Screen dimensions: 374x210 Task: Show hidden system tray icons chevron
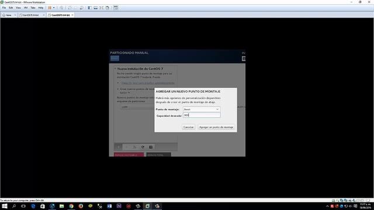click(327, 206)
